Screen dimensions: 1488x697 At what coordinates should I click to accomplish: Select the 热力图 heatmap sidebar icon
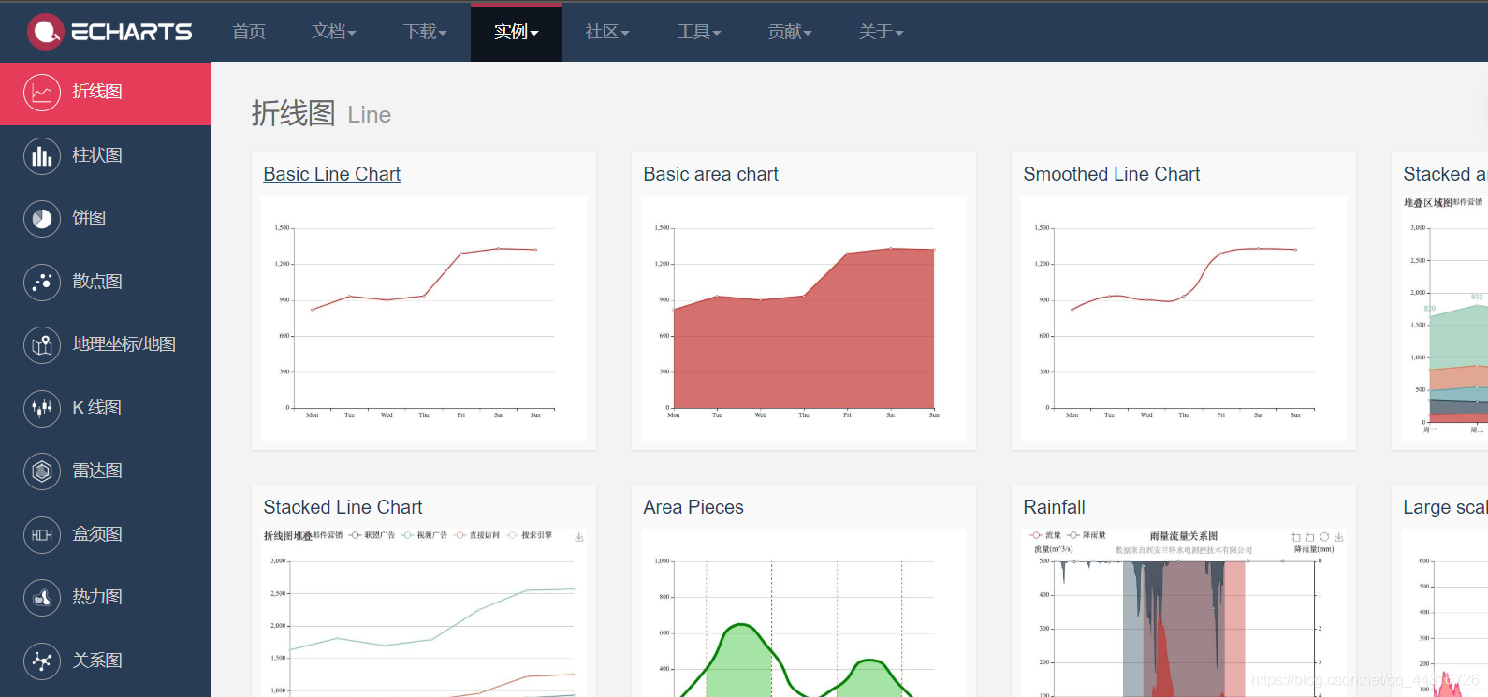[42, 598]
